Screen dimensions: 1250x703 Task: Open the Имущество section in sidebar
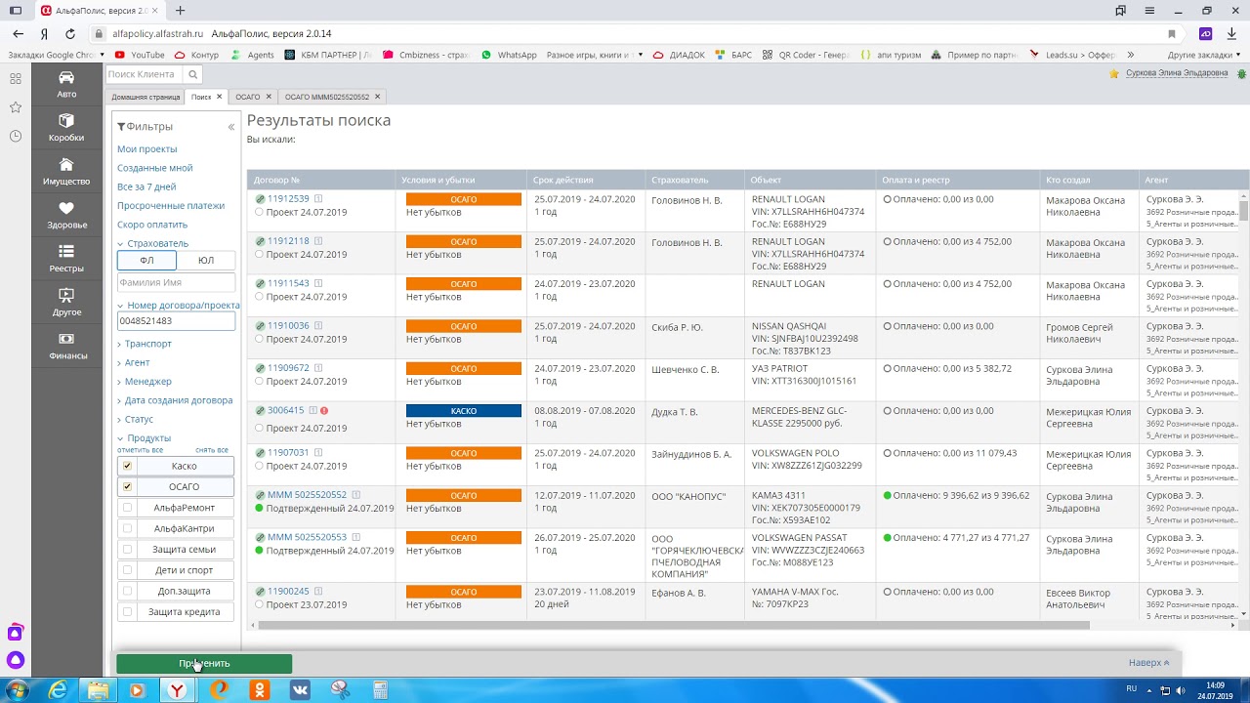point(65,171)
